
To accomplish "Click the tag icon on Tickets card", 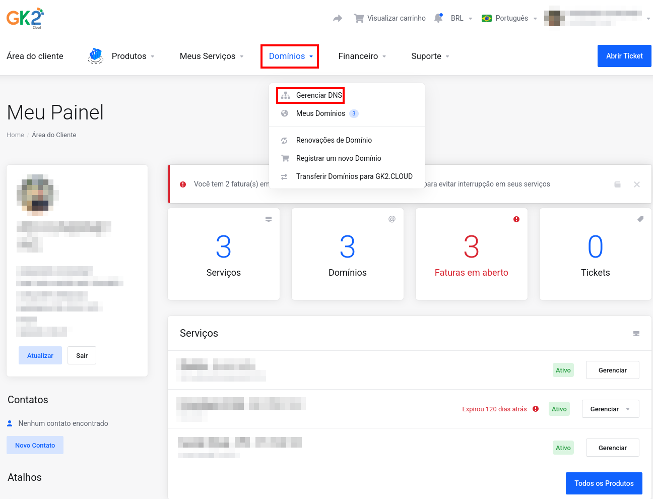I will 640,219.
